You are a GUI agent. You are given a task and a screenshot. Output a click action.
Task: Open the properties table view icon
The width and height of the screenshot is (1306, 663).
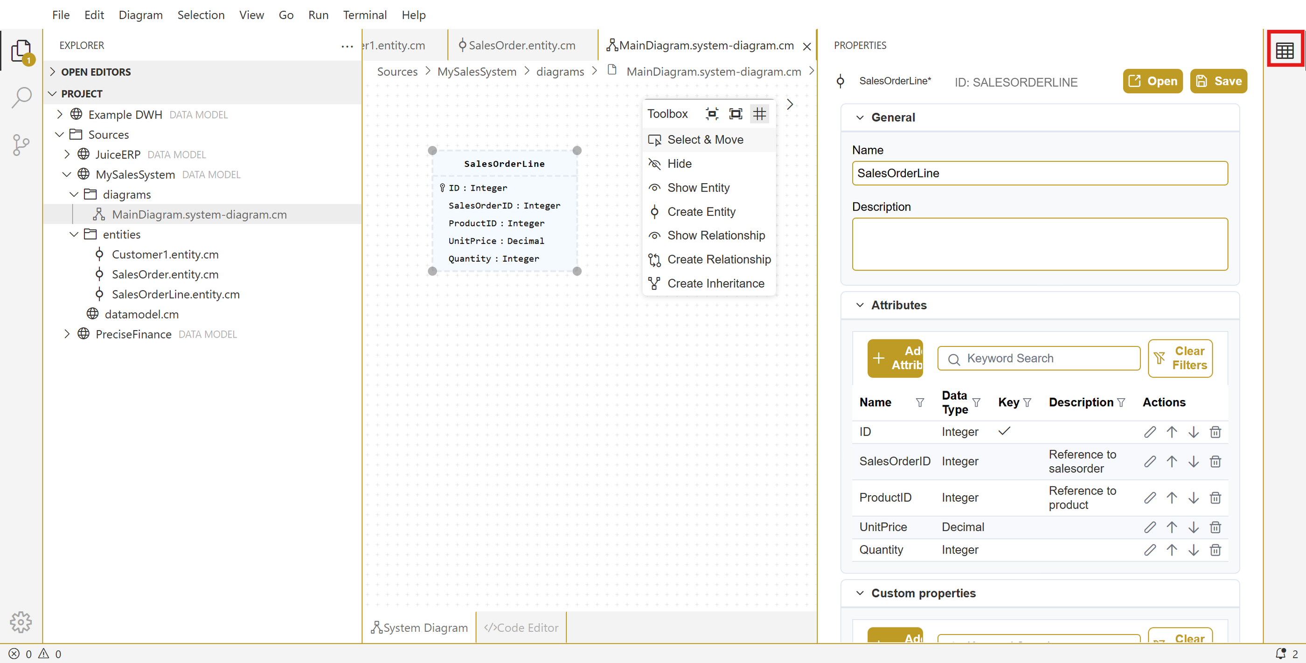tap(1284, 50)
